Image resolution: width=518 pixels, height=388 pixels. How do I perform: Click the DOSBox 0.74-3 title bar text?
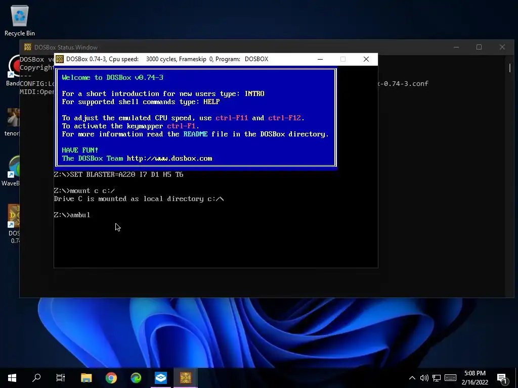pyautogui.click(x=167, y=59)
